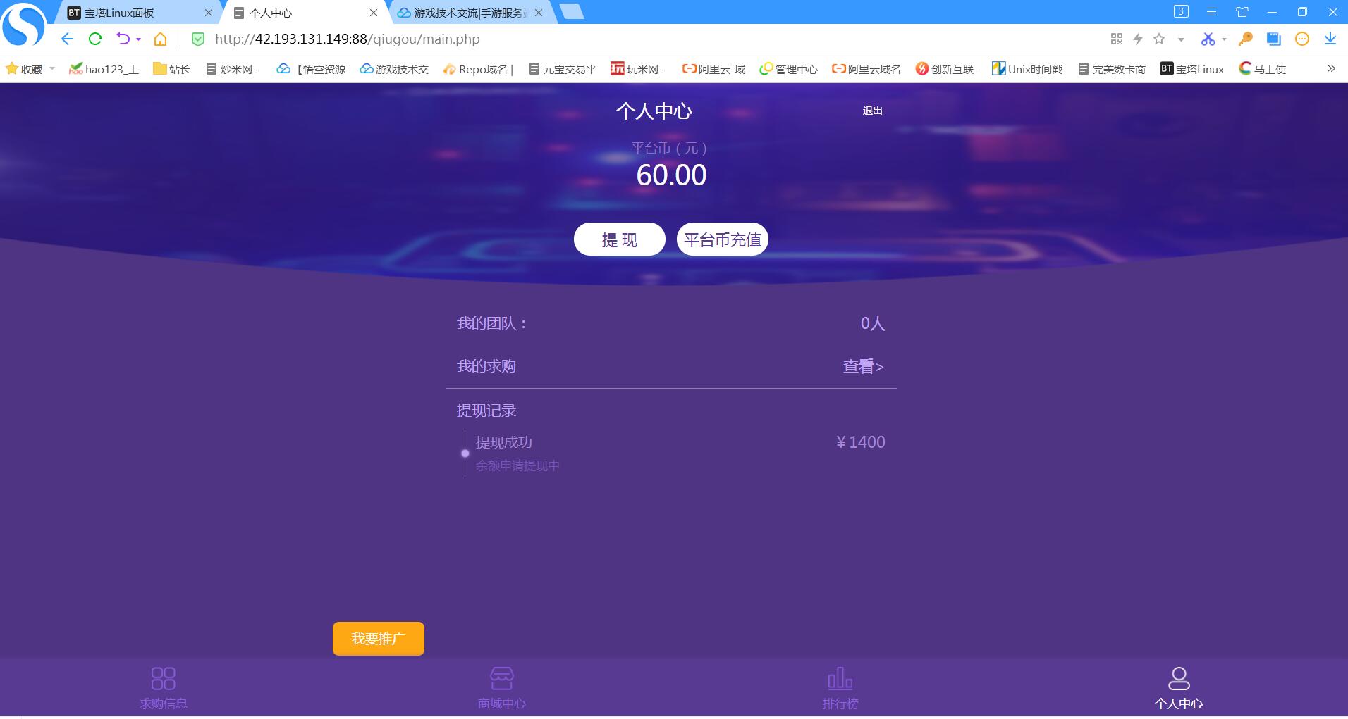Open 查看 link for 我的求购
Screen dimensions: 1348x719
pos(863,366)
